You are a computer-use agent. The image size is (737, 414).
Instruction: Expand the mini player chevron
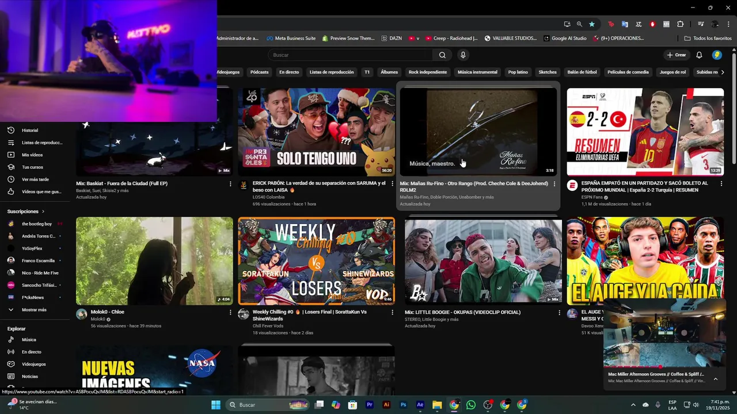(716, 379)
